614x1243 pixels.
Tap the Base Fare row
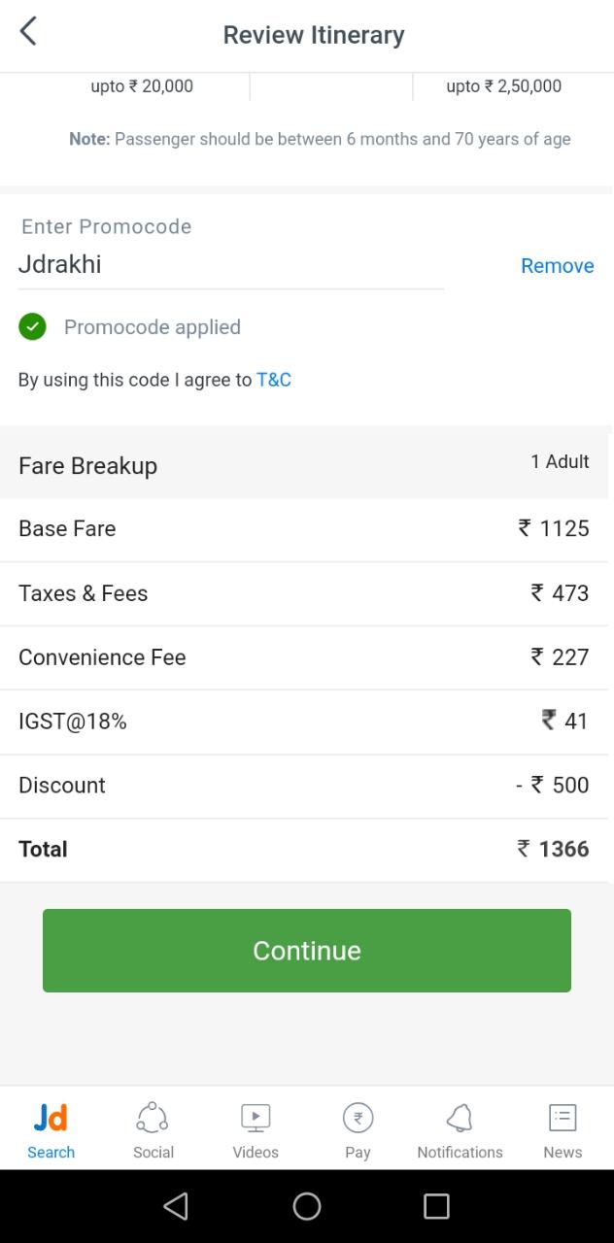pos(307,529)
